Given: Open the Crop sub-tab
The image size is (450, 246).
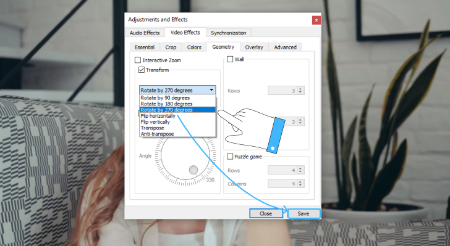Looking at the screenshot, I should pyautogui.click(x=171, y=47).
